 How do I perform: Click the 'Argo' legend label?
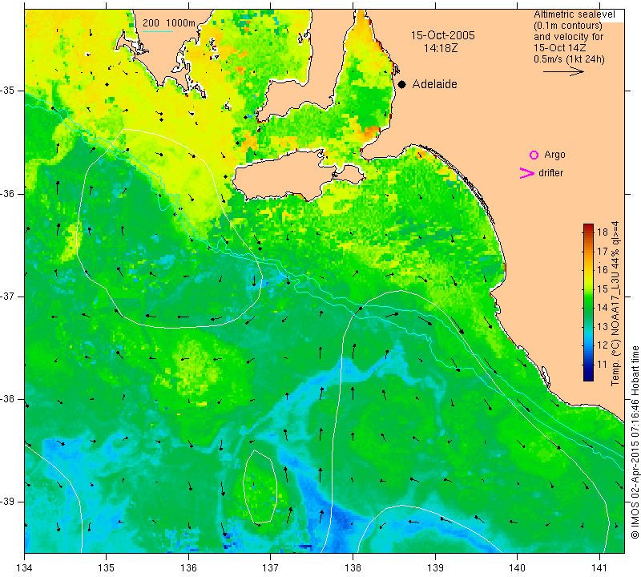pos(554,155)
